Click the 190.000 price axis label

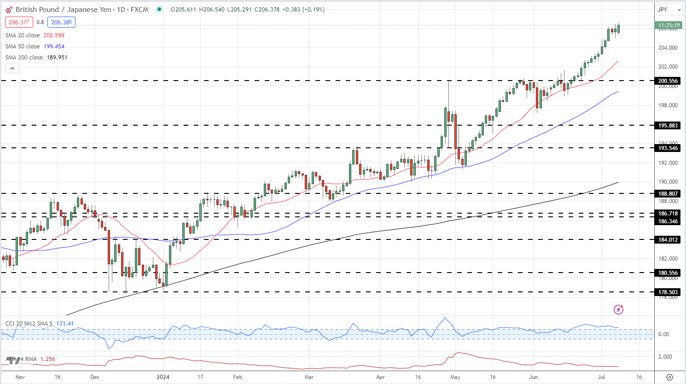coord(668,182)
